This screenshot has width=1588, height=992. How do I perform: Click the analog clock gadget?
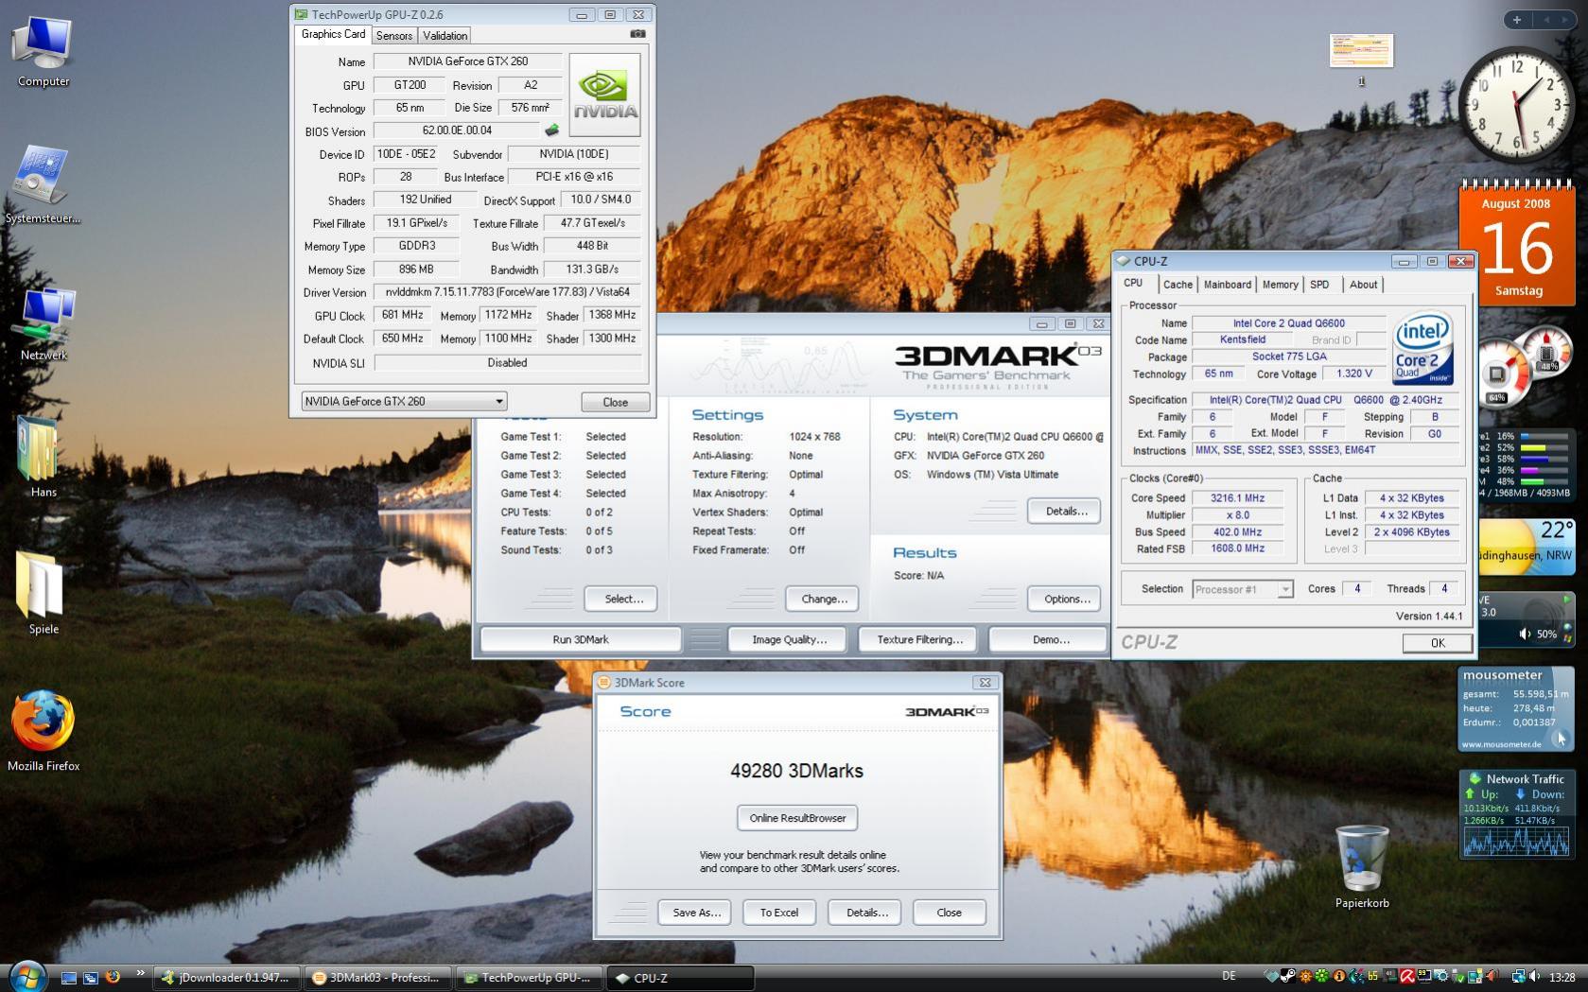click(1516, 104)
